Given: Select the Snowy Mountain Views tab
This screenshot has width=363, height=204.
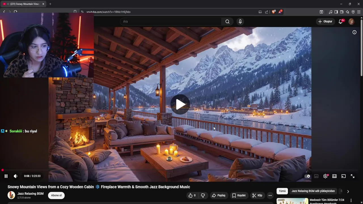Looking at the screenshot, I should tap(23, 4).
